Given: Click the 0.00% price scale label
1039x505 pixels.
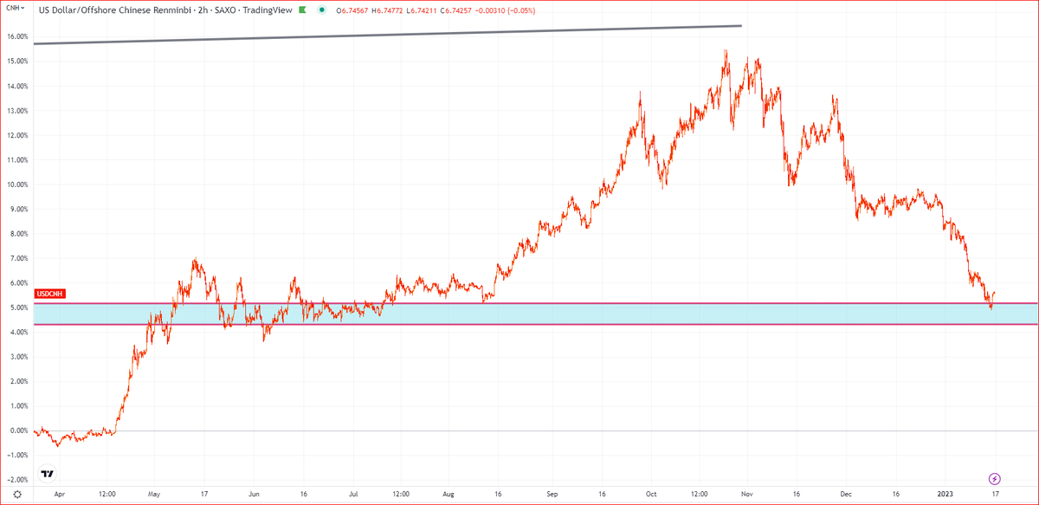Looking at the screenshot, I should [19, 431].
